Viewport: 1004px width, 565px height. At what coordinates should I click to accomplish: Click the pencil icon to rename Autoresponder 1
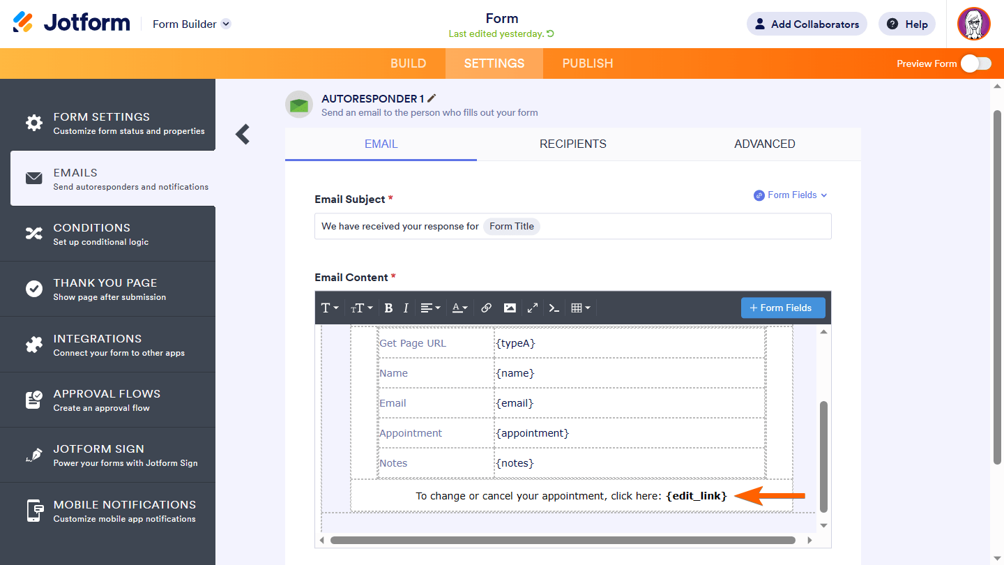[432, 98]
